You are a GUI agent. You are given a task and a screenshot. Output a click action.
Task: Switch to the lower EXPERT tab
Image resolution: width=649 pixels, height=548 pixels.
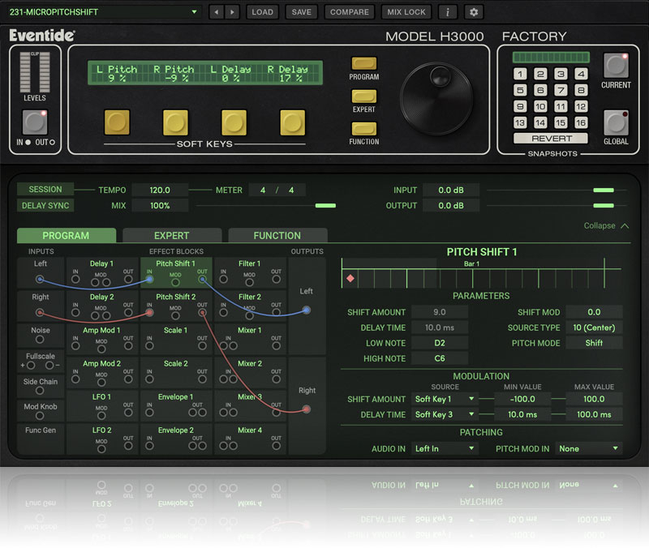tap(171, 236)
